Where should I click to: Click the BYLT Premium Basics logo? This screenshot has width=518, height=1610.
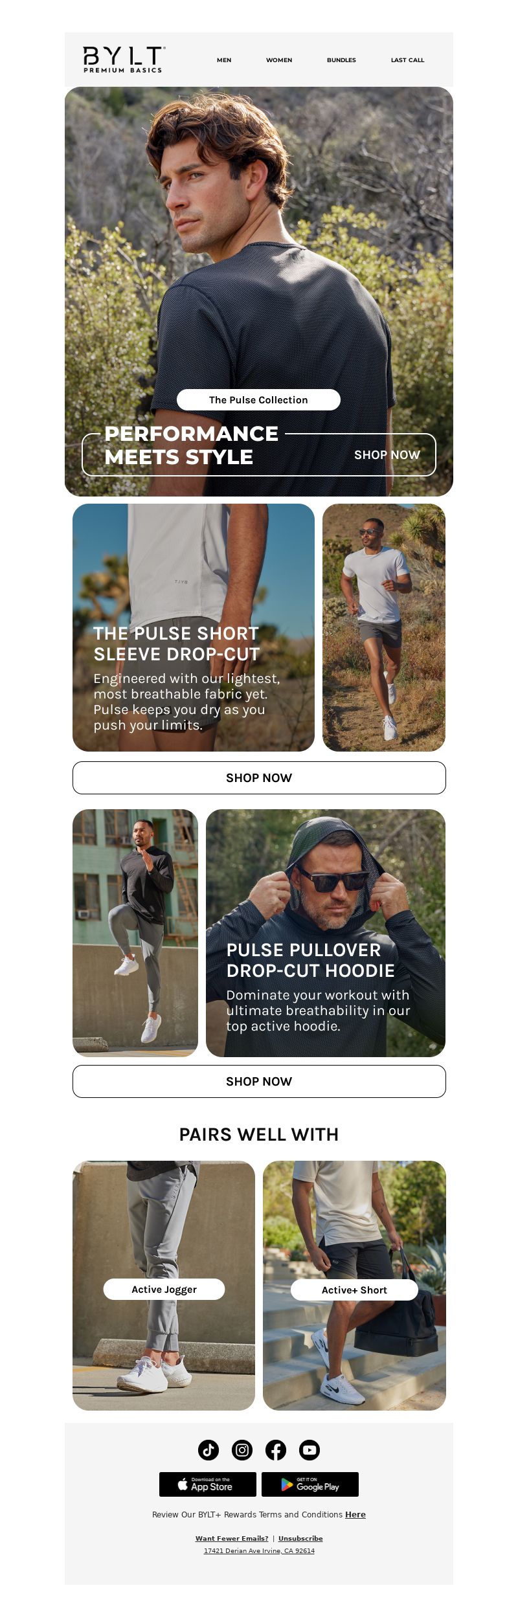[124, 60]
